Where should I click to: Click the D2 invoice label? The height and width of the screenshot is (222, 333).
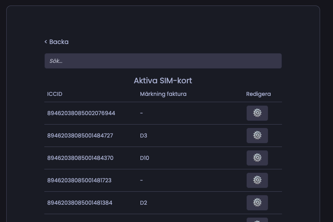[144, 203]
